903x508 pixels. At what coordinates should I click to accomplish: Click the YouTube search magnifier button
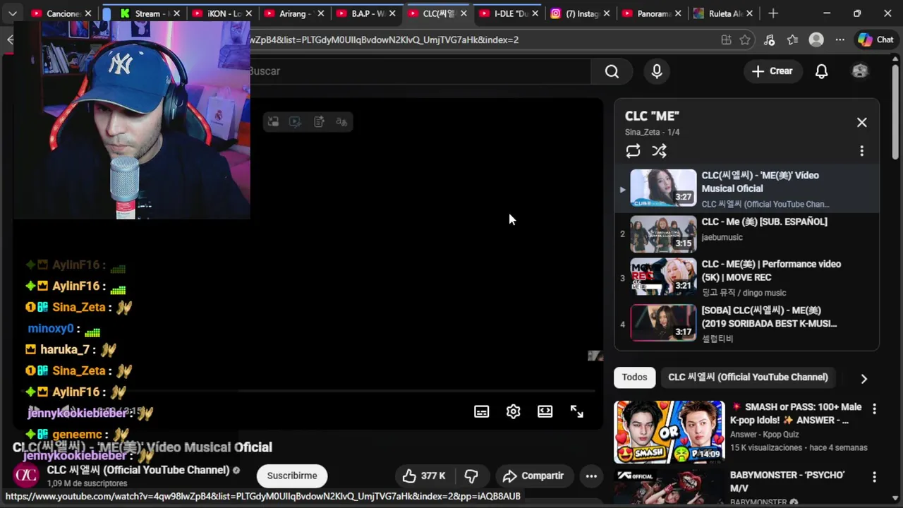(612, 71)
